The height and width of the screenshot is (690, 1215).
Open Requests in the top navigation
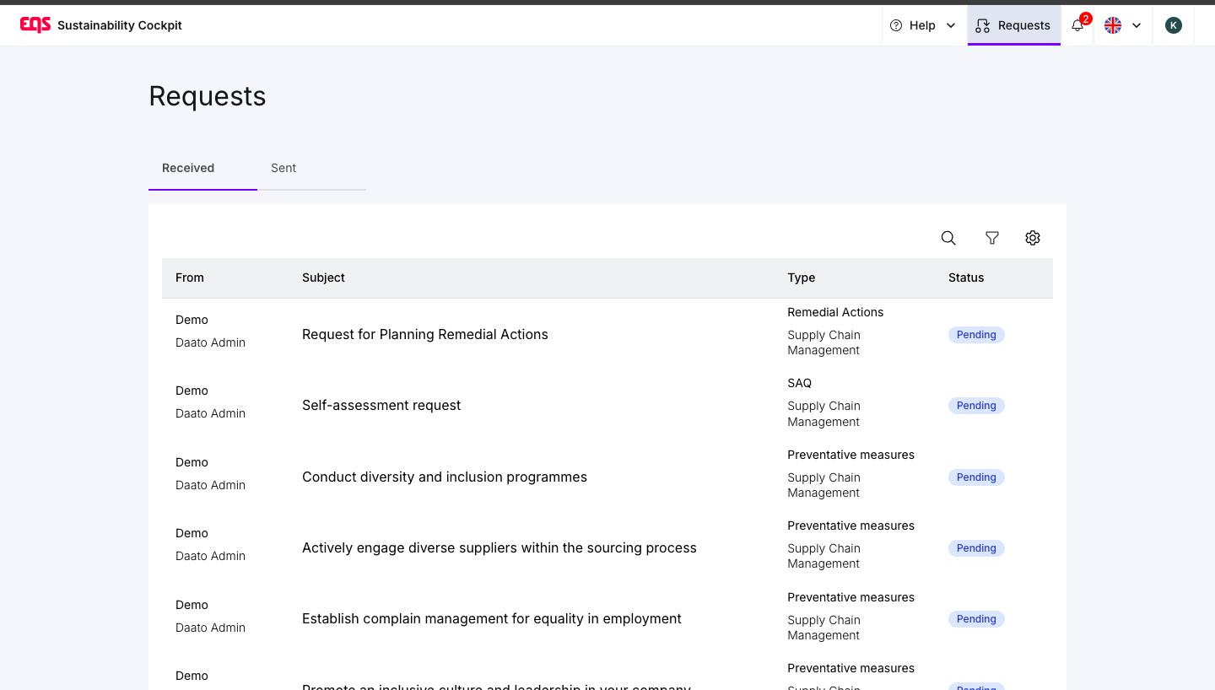1014,25
